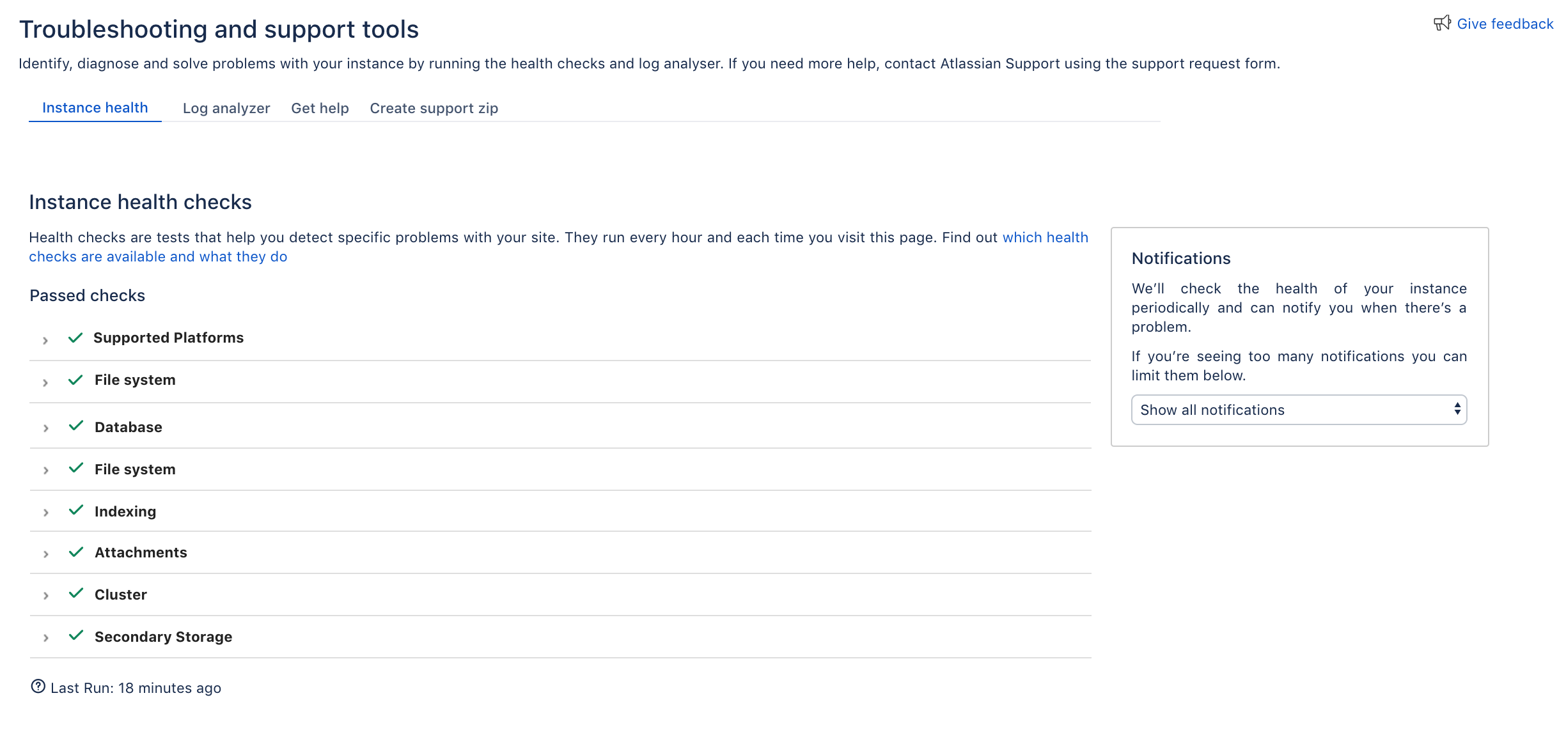1566x730 pixels.
Task: Open the Show all notifications dropdown
Action: 1298,410
